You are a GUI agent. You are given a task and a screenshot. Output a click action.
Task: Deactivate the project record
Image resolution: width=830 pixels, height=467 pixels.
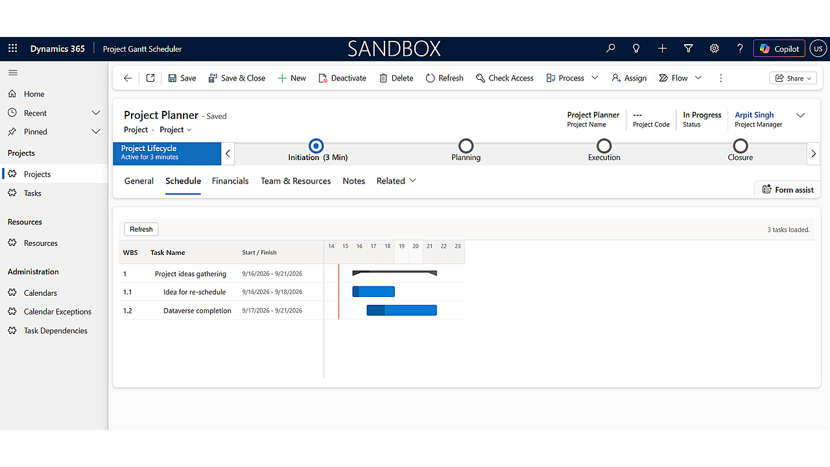[342, 78]
